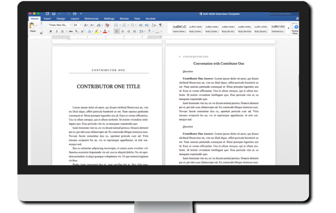Click the Multilevel list icon
Viewport: 336px width, 213px height.
point(132,25)
